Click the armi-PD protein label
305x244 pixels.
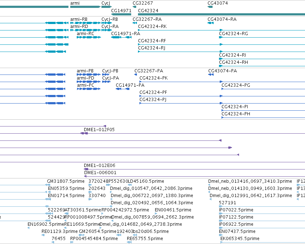tap(85, 78)
